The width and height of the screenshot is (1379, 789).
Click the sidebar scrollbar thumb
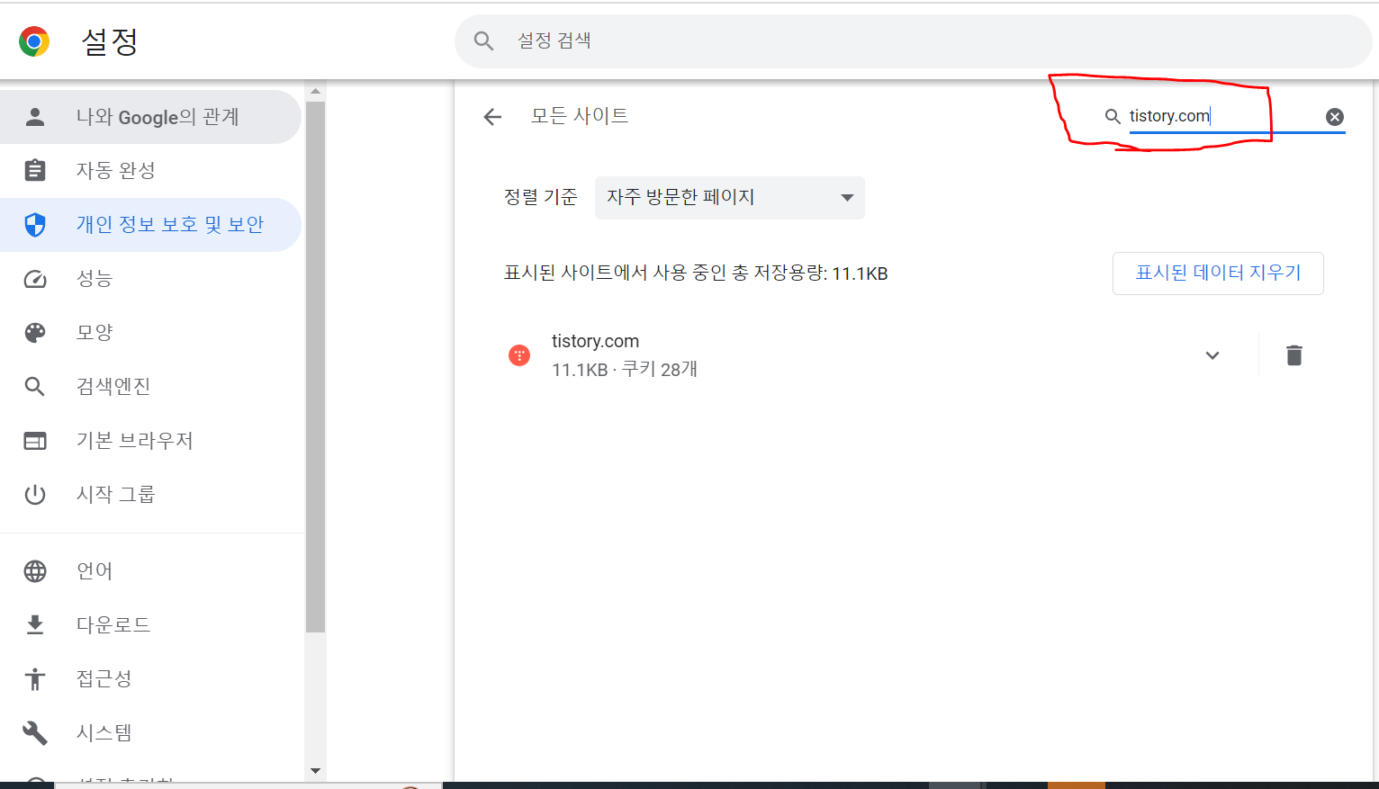tap(315, 367)
